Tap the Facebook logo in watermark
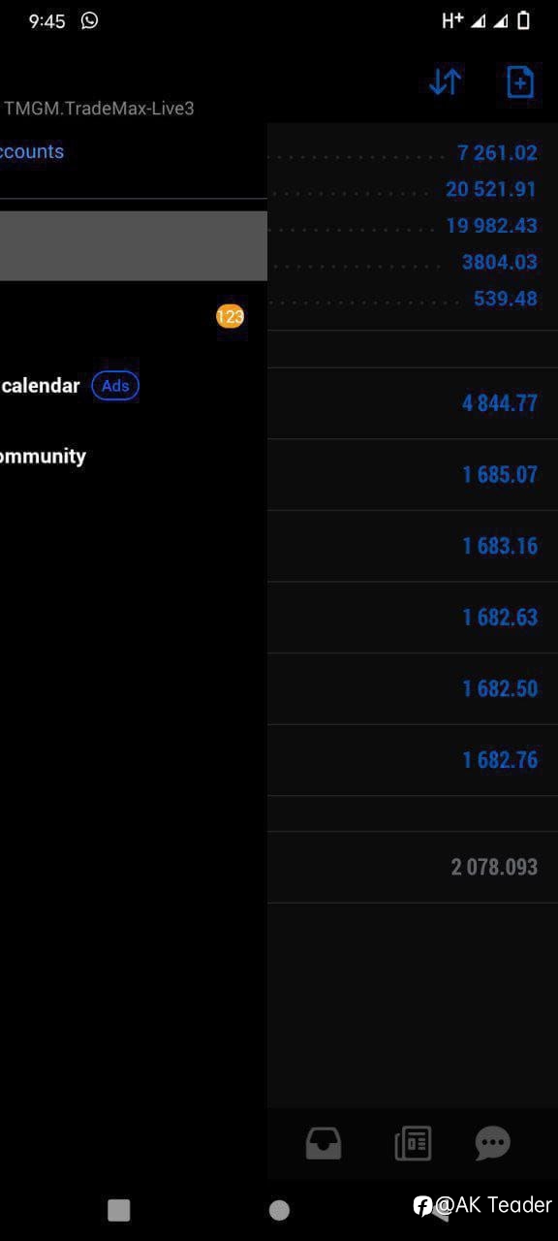The width and height of the screenshot is (558, 1241). [422, 1205]
